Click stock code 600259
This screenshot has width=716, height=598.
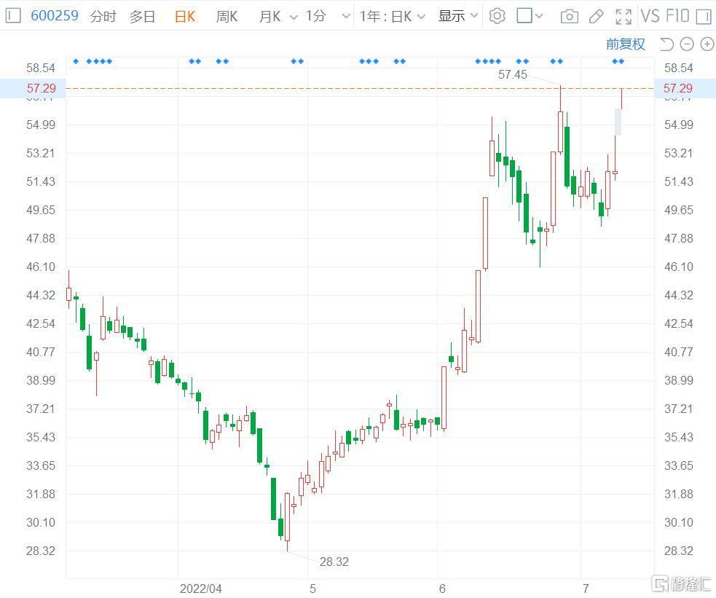click(x=55, y=15)
